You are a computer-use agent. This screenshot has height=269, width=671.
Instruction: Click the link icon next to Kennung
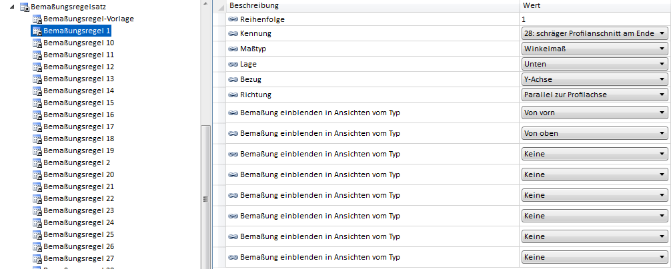(233, 33)
